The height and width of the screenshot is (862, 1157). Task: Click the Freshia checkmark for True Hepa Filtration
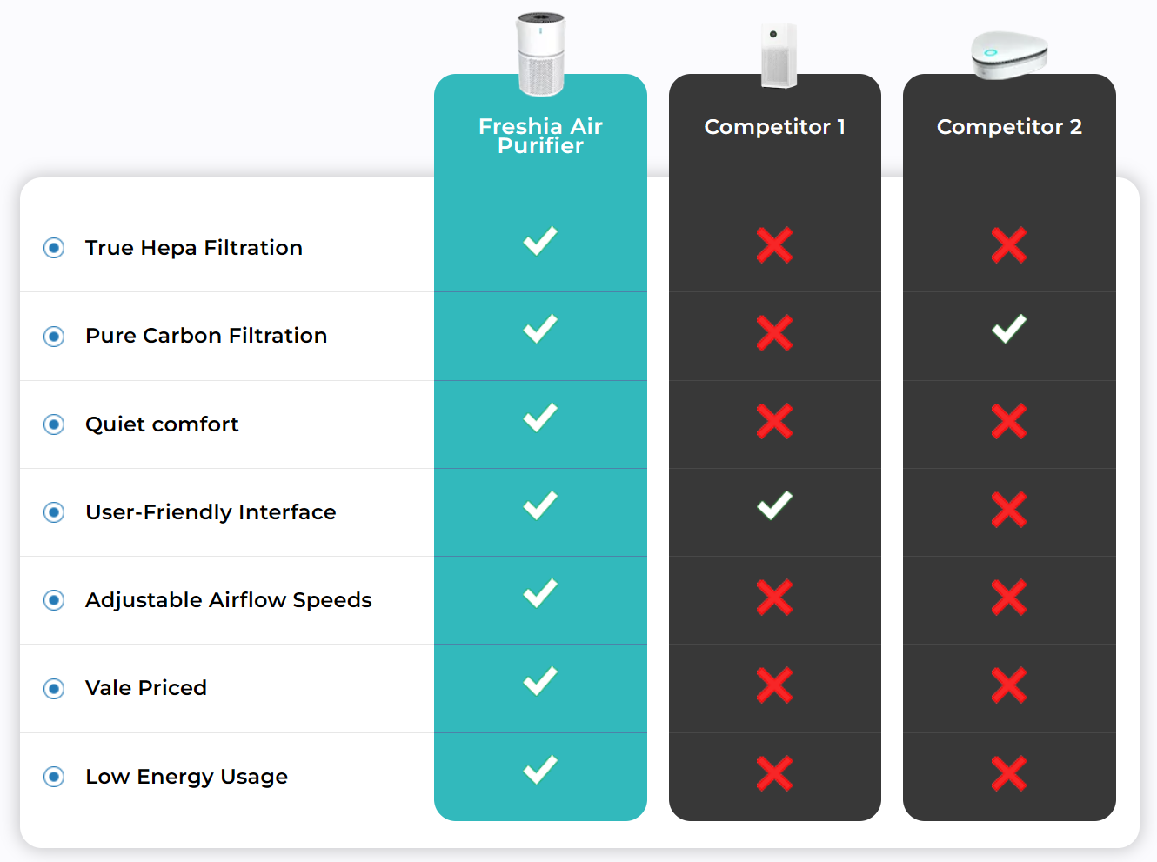(540, 241)
